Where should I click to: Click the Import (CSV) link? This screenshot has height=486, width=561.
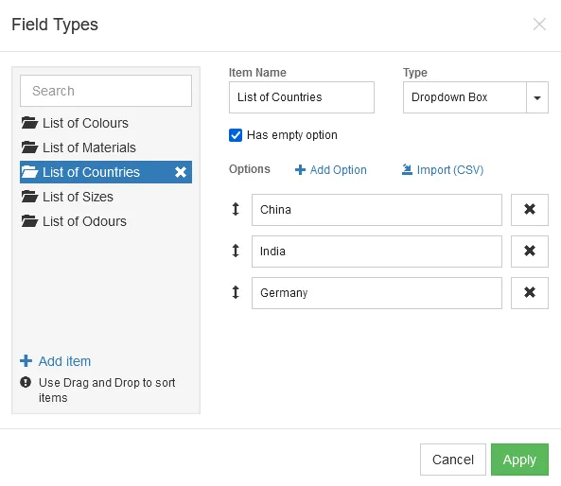tap(443, 170)
